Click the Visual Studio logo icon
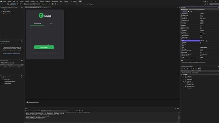 tap(1, 1)
